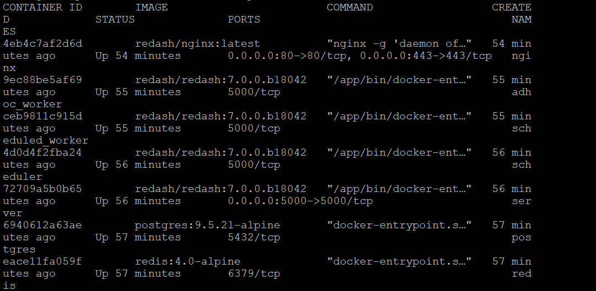Click the 5432/tcp port text
This screenshot has width=596, height=291.
pyautogui.click(x=254, y=238)
